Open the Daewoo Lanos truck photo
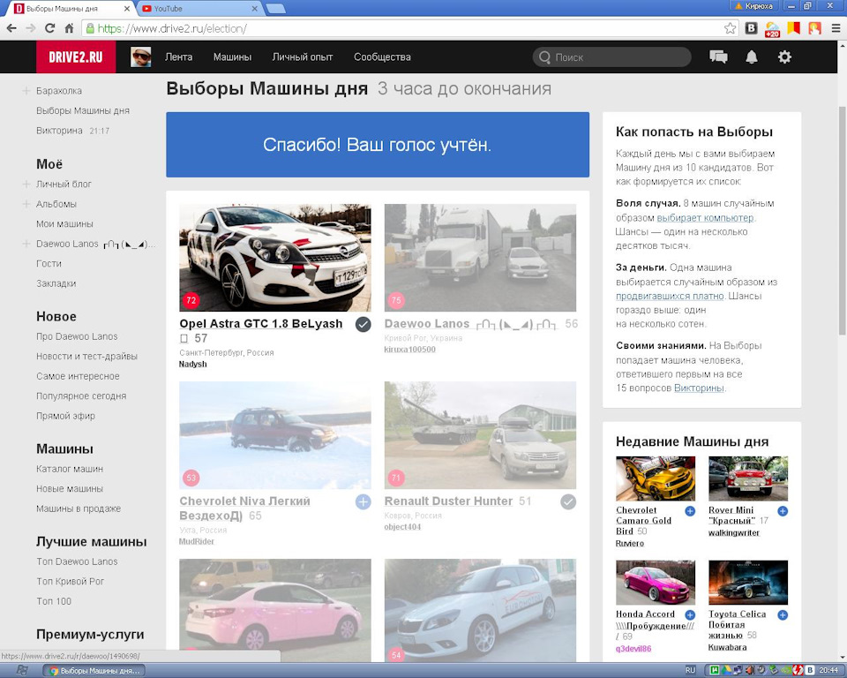 [480, 258]
